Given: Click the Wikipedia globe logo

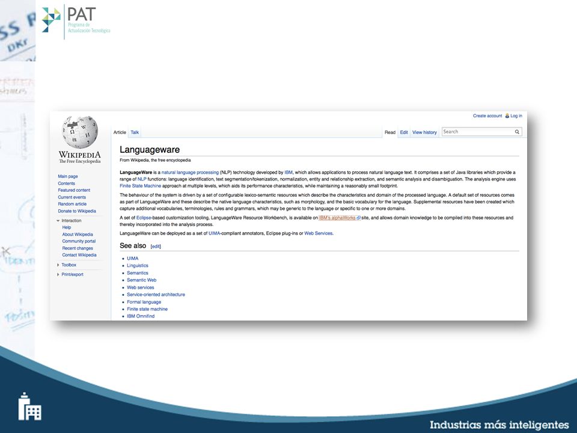Looking at the screenshot, I should point(79,132).
